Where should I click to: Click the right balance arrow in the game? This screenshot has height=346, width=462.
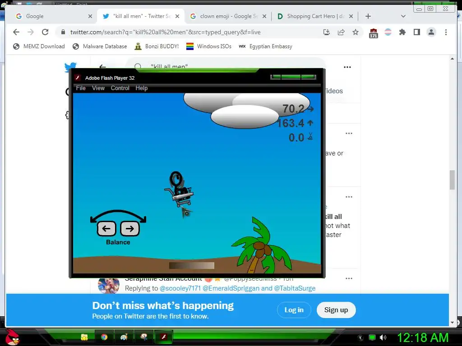129,228
